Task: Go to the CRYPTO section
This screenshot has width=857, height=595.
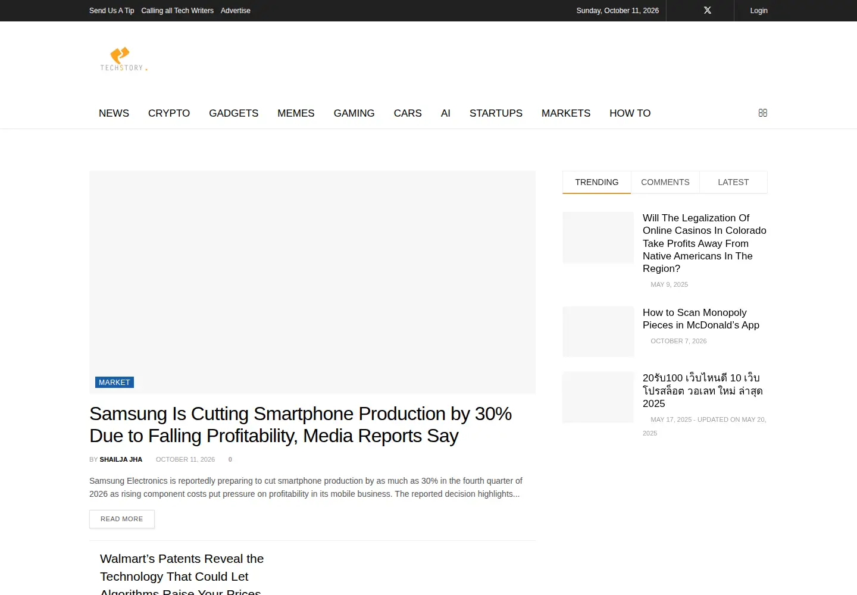Action: pos(169,113)
